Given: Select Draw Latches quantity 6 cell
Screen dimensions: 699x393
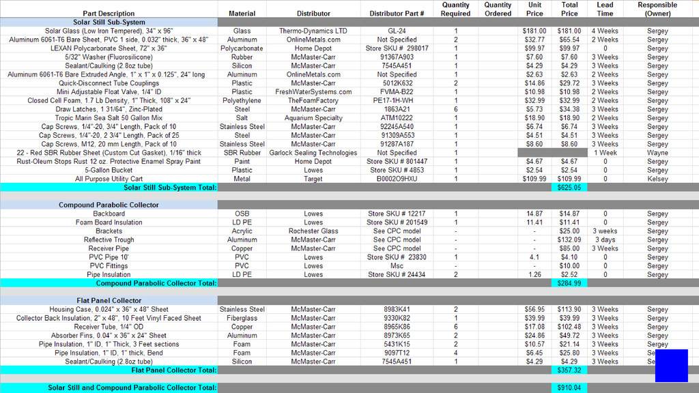Looking at the screenshot, I should tap(455, 109).
